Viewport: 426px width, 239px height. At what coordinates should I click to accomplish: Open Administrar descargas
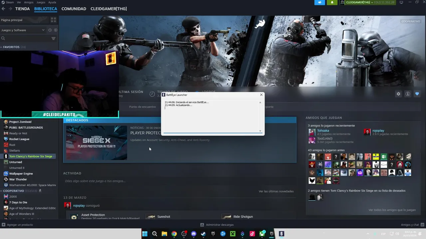(217, 225)
